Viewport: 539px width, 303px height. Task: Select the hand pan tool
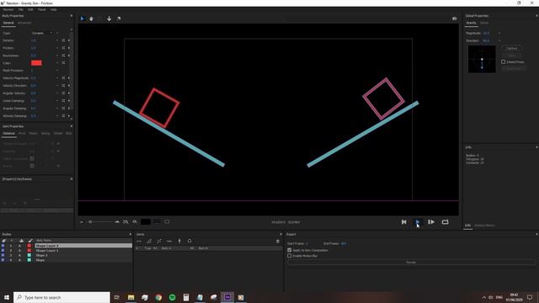[91, 19]
